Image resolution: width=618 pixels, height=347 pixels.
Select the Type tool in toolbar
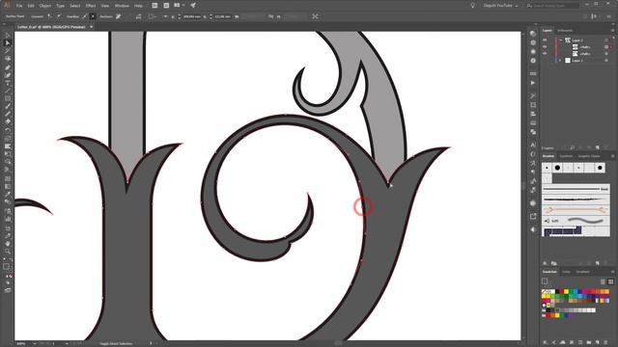[8, 83]
